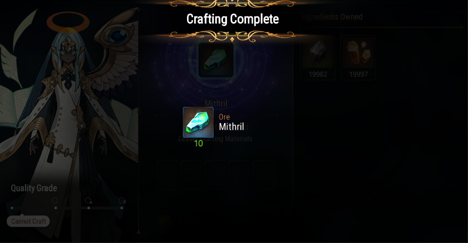Click the Ingredients Owned header
This screenshot has width=468, height=243.
coord(332,17)
